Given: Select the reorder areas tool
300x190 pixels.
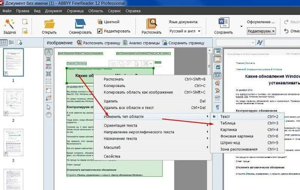Looking at the screenshot, I should pos(48,98).
